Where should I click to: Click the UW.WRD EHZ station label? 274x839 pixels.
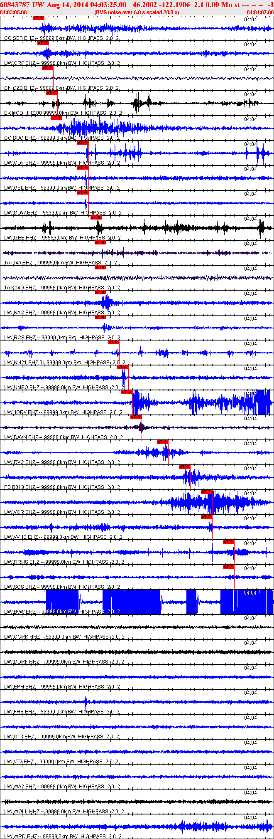click(x=20, y=837)
